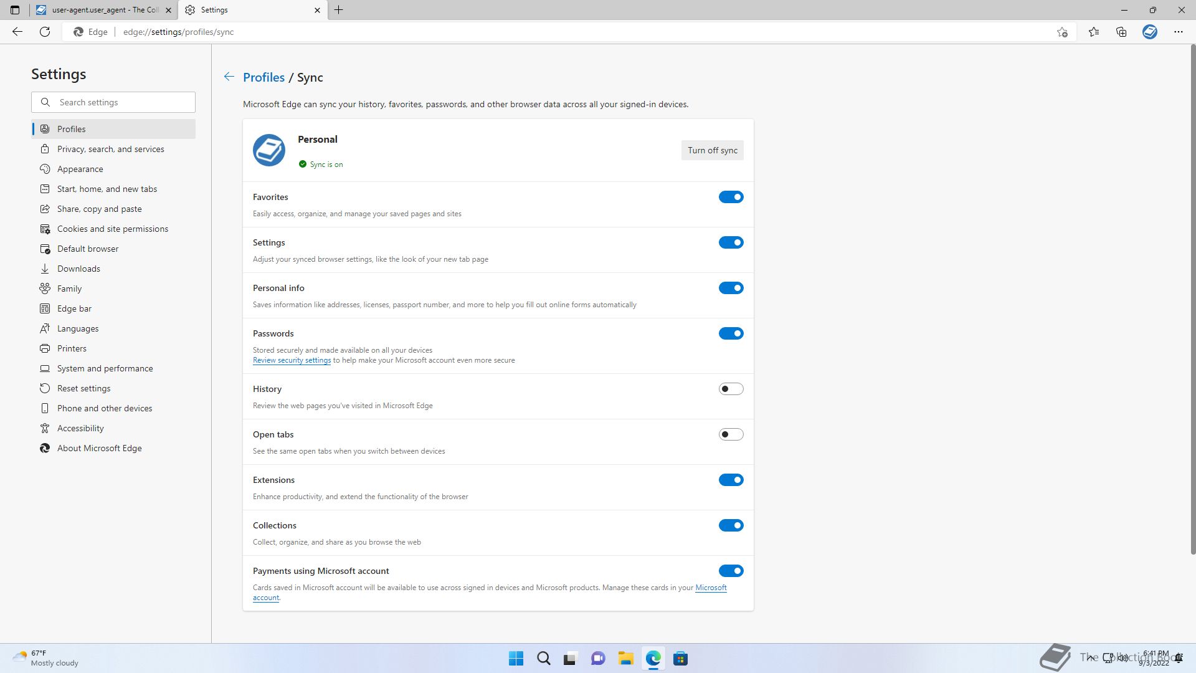Go to Appearance settings
This screenshot has height=673, width=1196.
(113, 169)
